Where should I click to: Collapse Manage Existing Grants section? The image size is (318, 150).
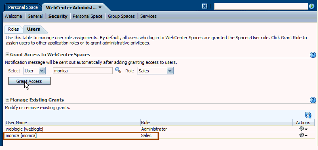tap(8, 100)
